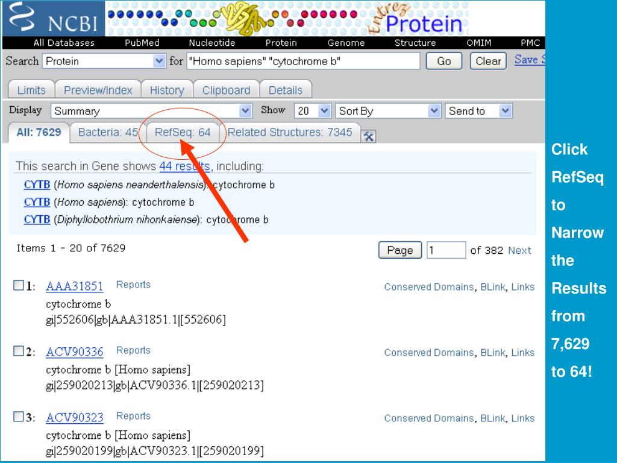Open the 44 results Gene link
Screen dimensions: 617x463
pyautogui.click(x=184, y=166)
